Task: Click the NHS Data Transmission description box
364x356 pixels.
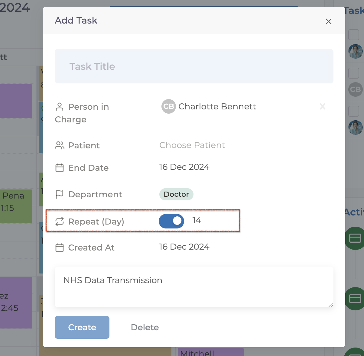Action: click(194, 287)
